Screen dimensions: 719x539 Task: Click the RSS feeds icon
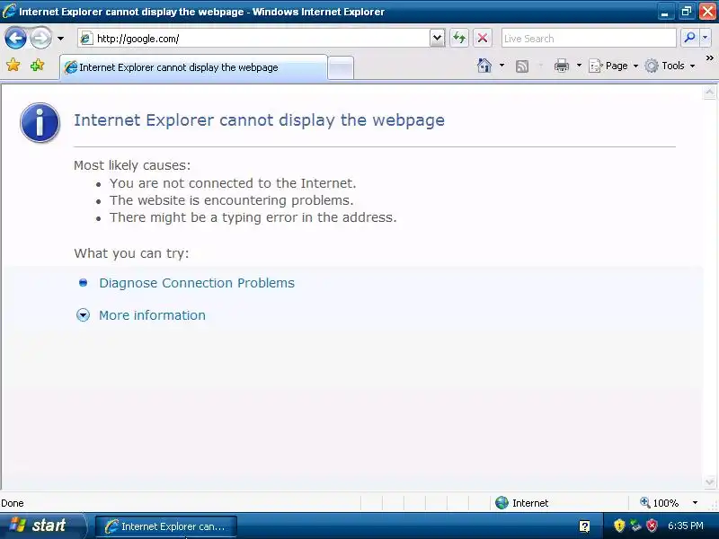[522, 66]
